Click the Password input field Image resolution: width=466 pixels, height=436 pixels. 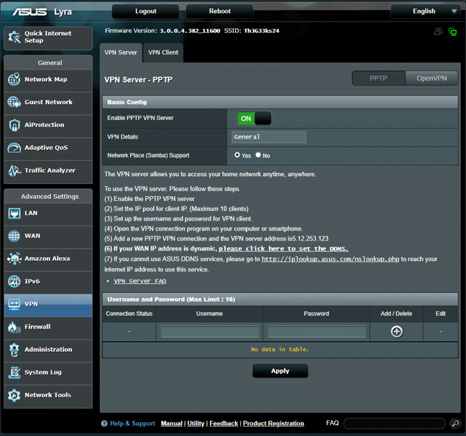click(316, 332)
